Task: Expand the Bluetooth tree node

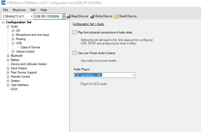Action: point(8,56)
